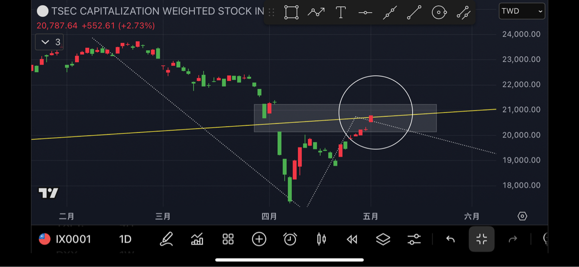This screenshot has width=579, height=267.
Task: Click the undo arrow
Action: tap(450, 239)
